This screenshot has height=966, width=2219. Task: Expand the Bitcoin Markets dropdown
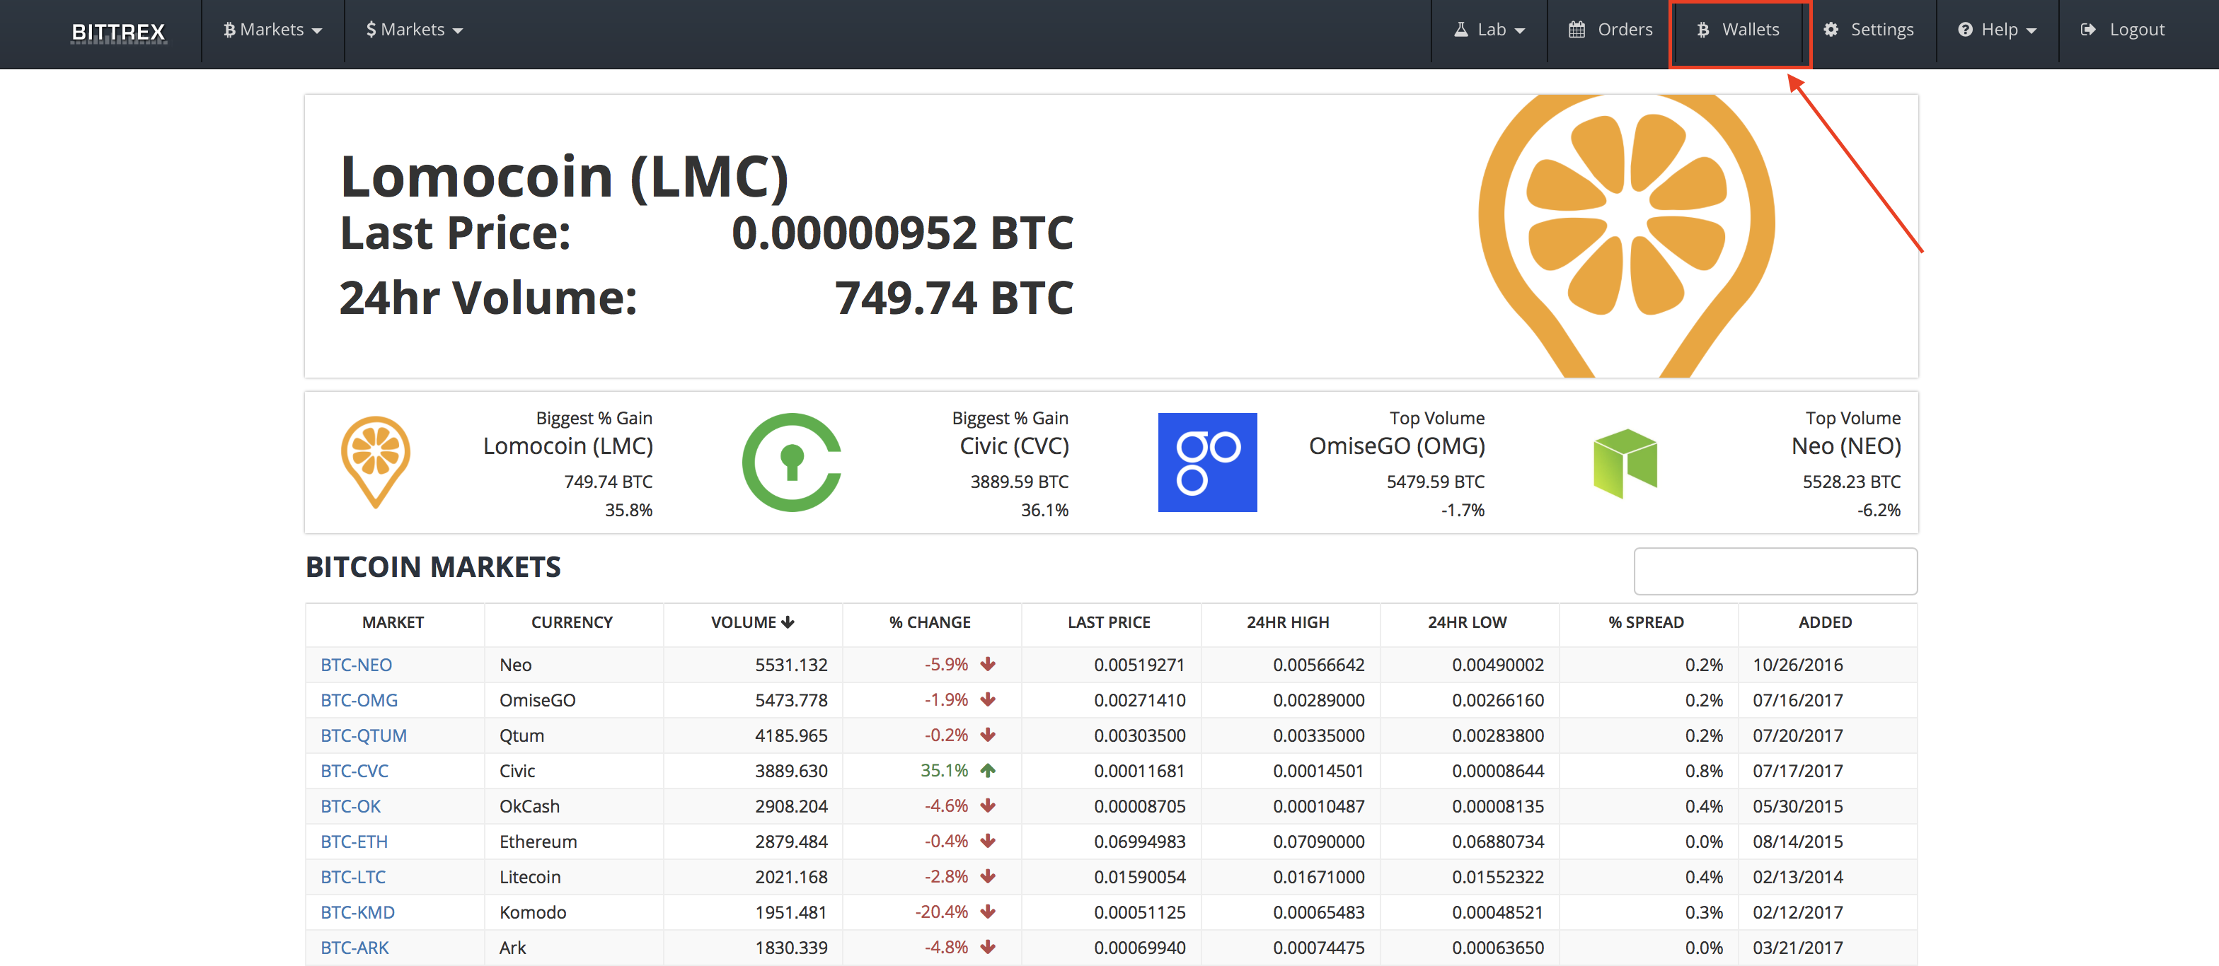click(272, 30)
